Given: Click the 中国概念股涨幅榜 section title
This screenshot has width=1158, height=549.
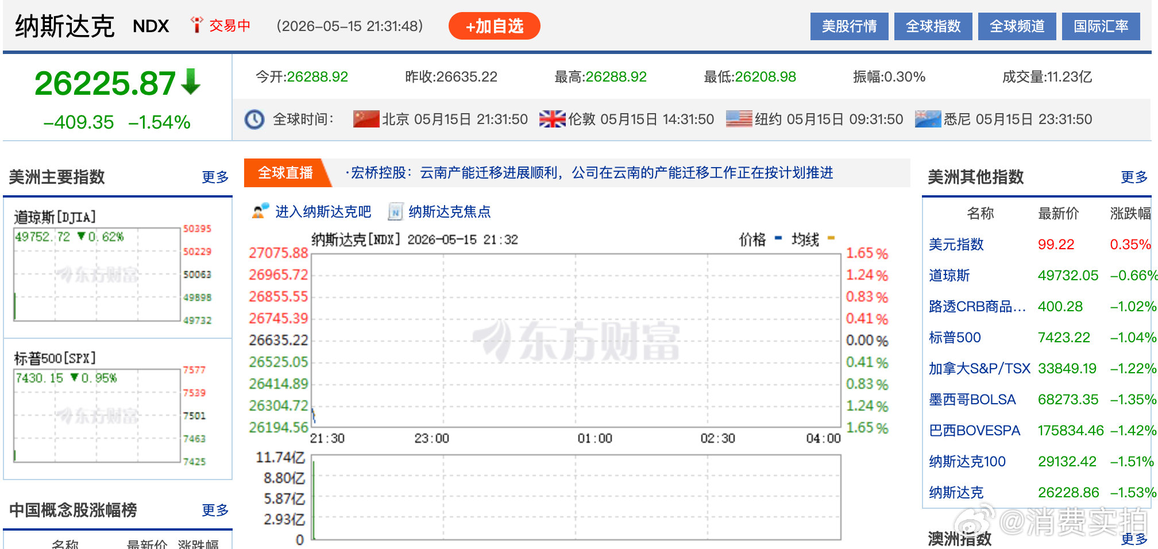Looking at the screenshot, I should [x=73, y=510].
